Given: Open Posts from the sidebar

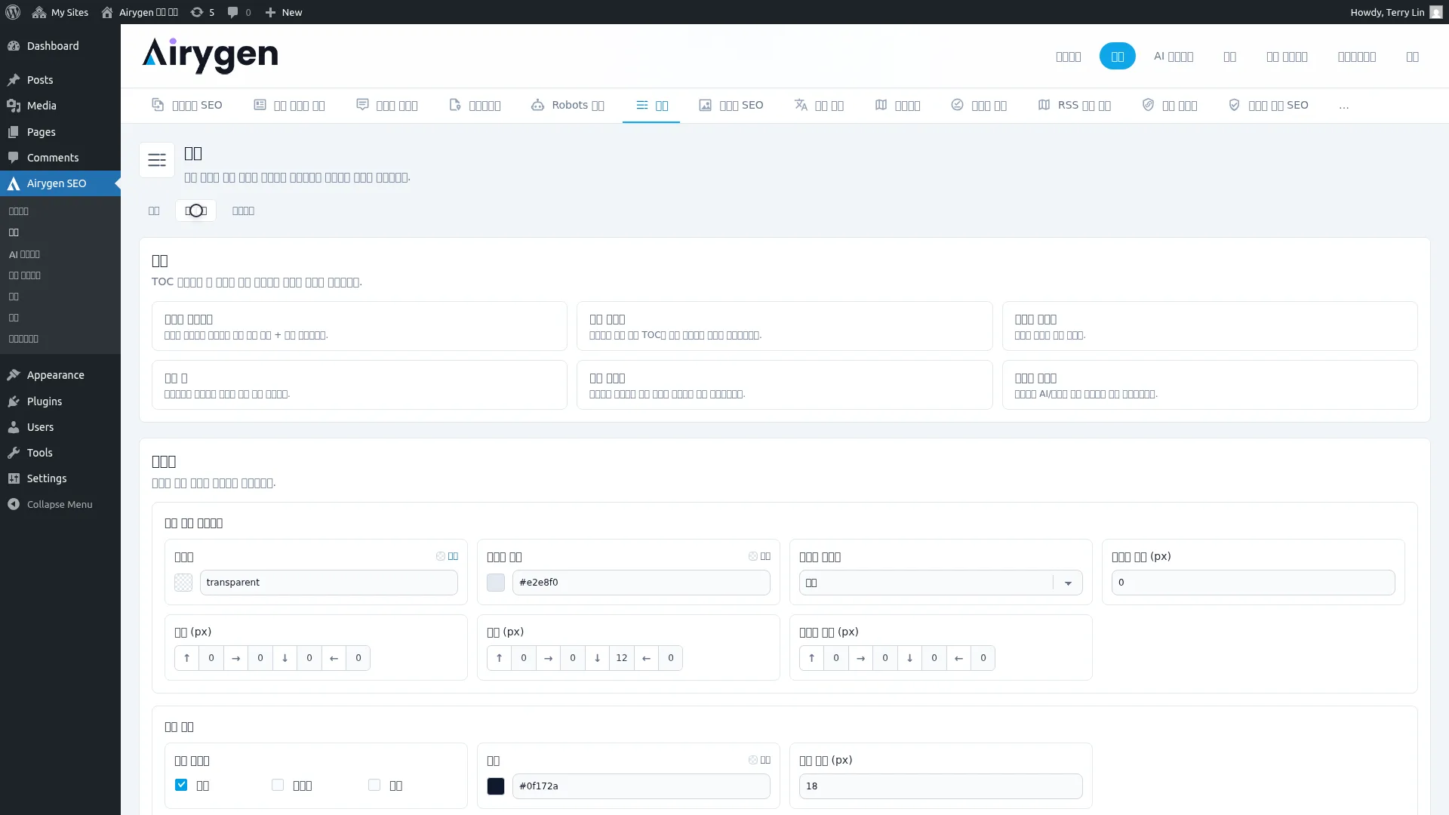Looking at the screenshot, I should pyautogui.click(x=60, y=80).
